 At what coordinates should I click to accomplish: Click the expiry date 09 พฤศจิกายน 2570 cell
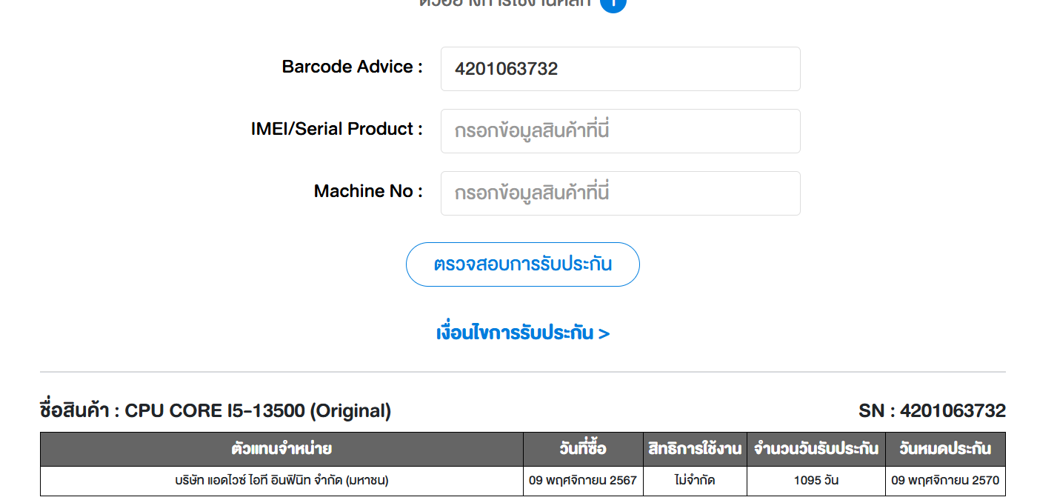pos(945,481)
